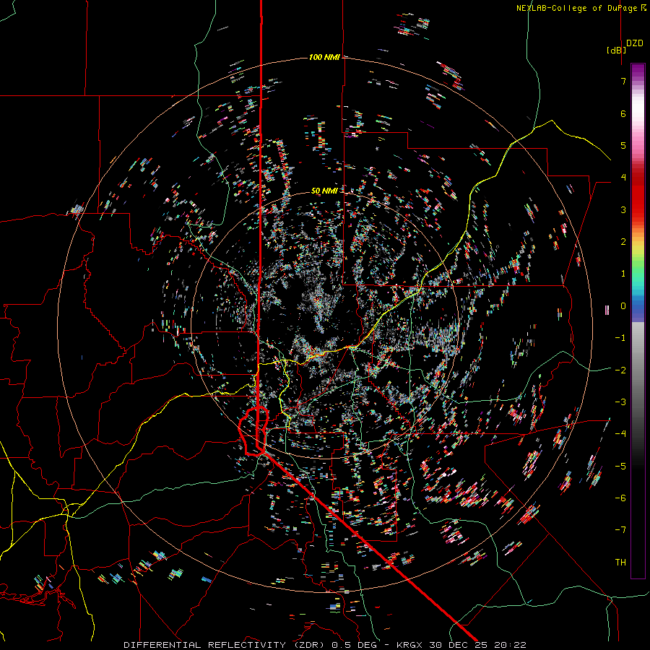This screenshot has height=650, width=650.
Task: Click the Differential Reflectivity KRGX title caption
Action: pos(325,645)
